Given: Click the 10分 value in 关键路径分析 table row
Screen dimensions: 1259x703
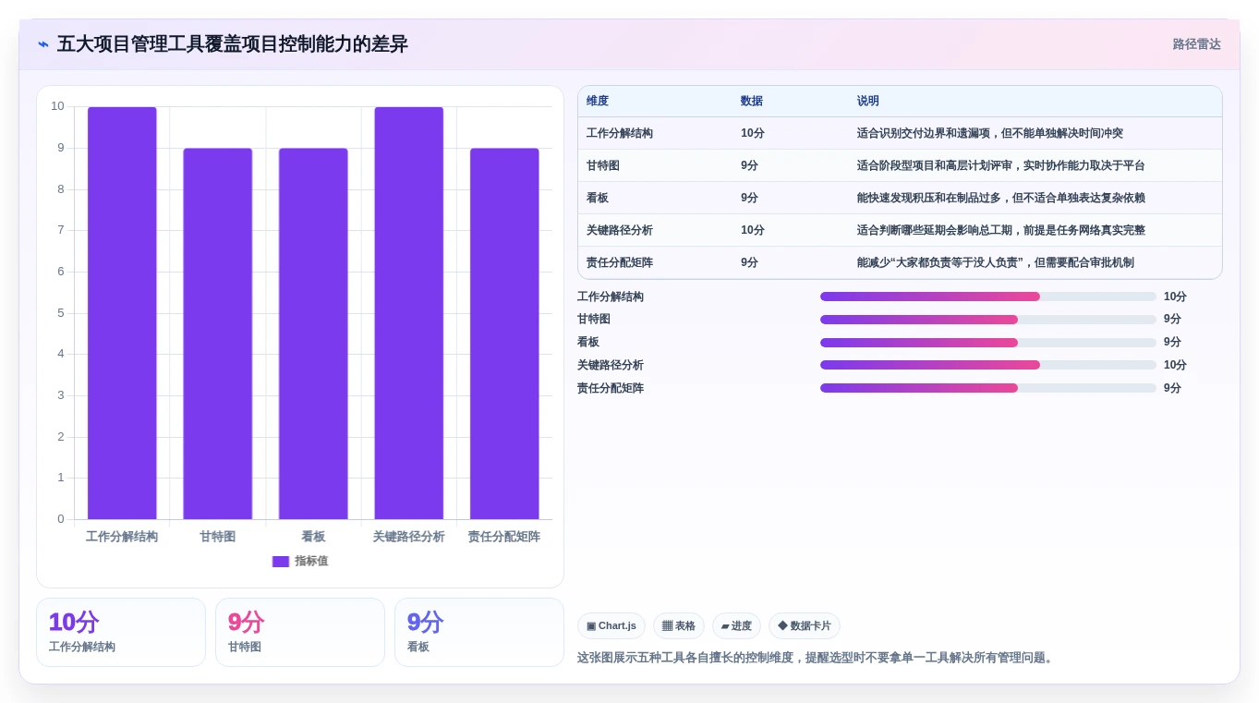Looking at the screenshot, I should pyautogui.click(x=753, y=230).
